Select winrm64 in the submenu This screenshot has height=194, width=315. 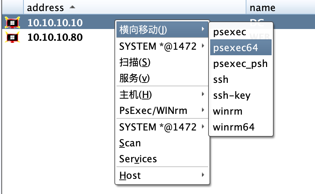tap(234, 127)
